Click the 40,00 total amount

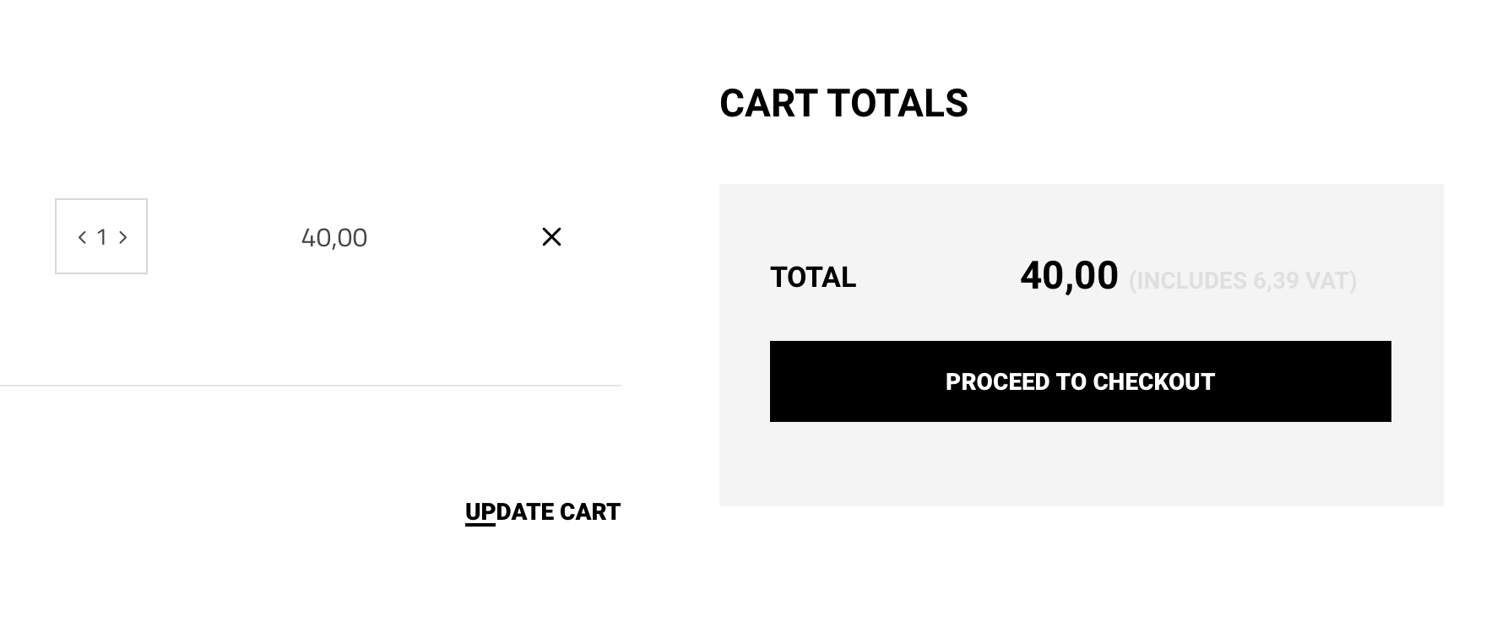1069,276
